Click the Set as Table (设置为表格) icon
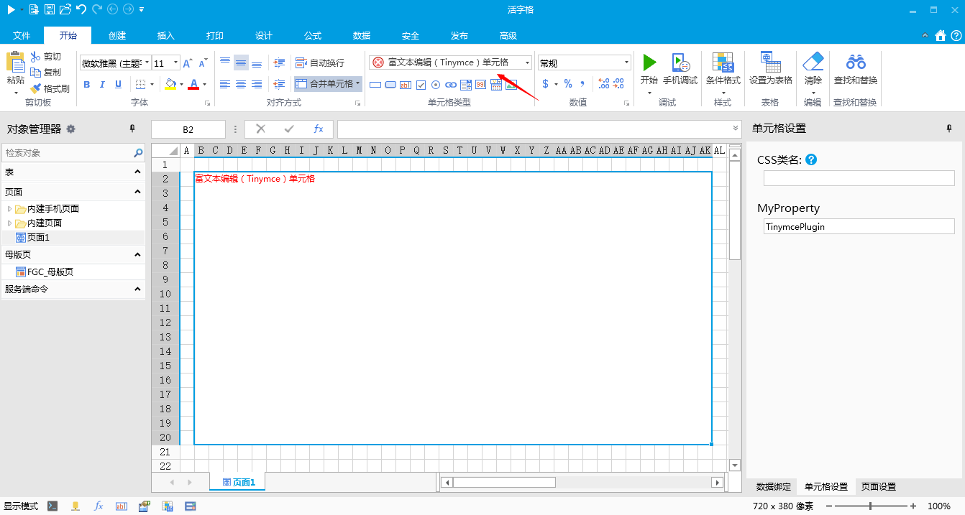The image size is (965, 515). (x=770, y=62)
